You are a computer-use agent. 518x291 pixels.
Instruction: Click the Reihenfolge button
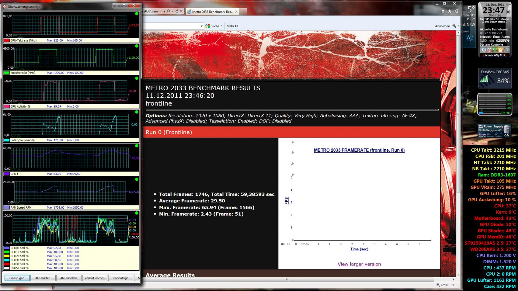tap(121, 278)
